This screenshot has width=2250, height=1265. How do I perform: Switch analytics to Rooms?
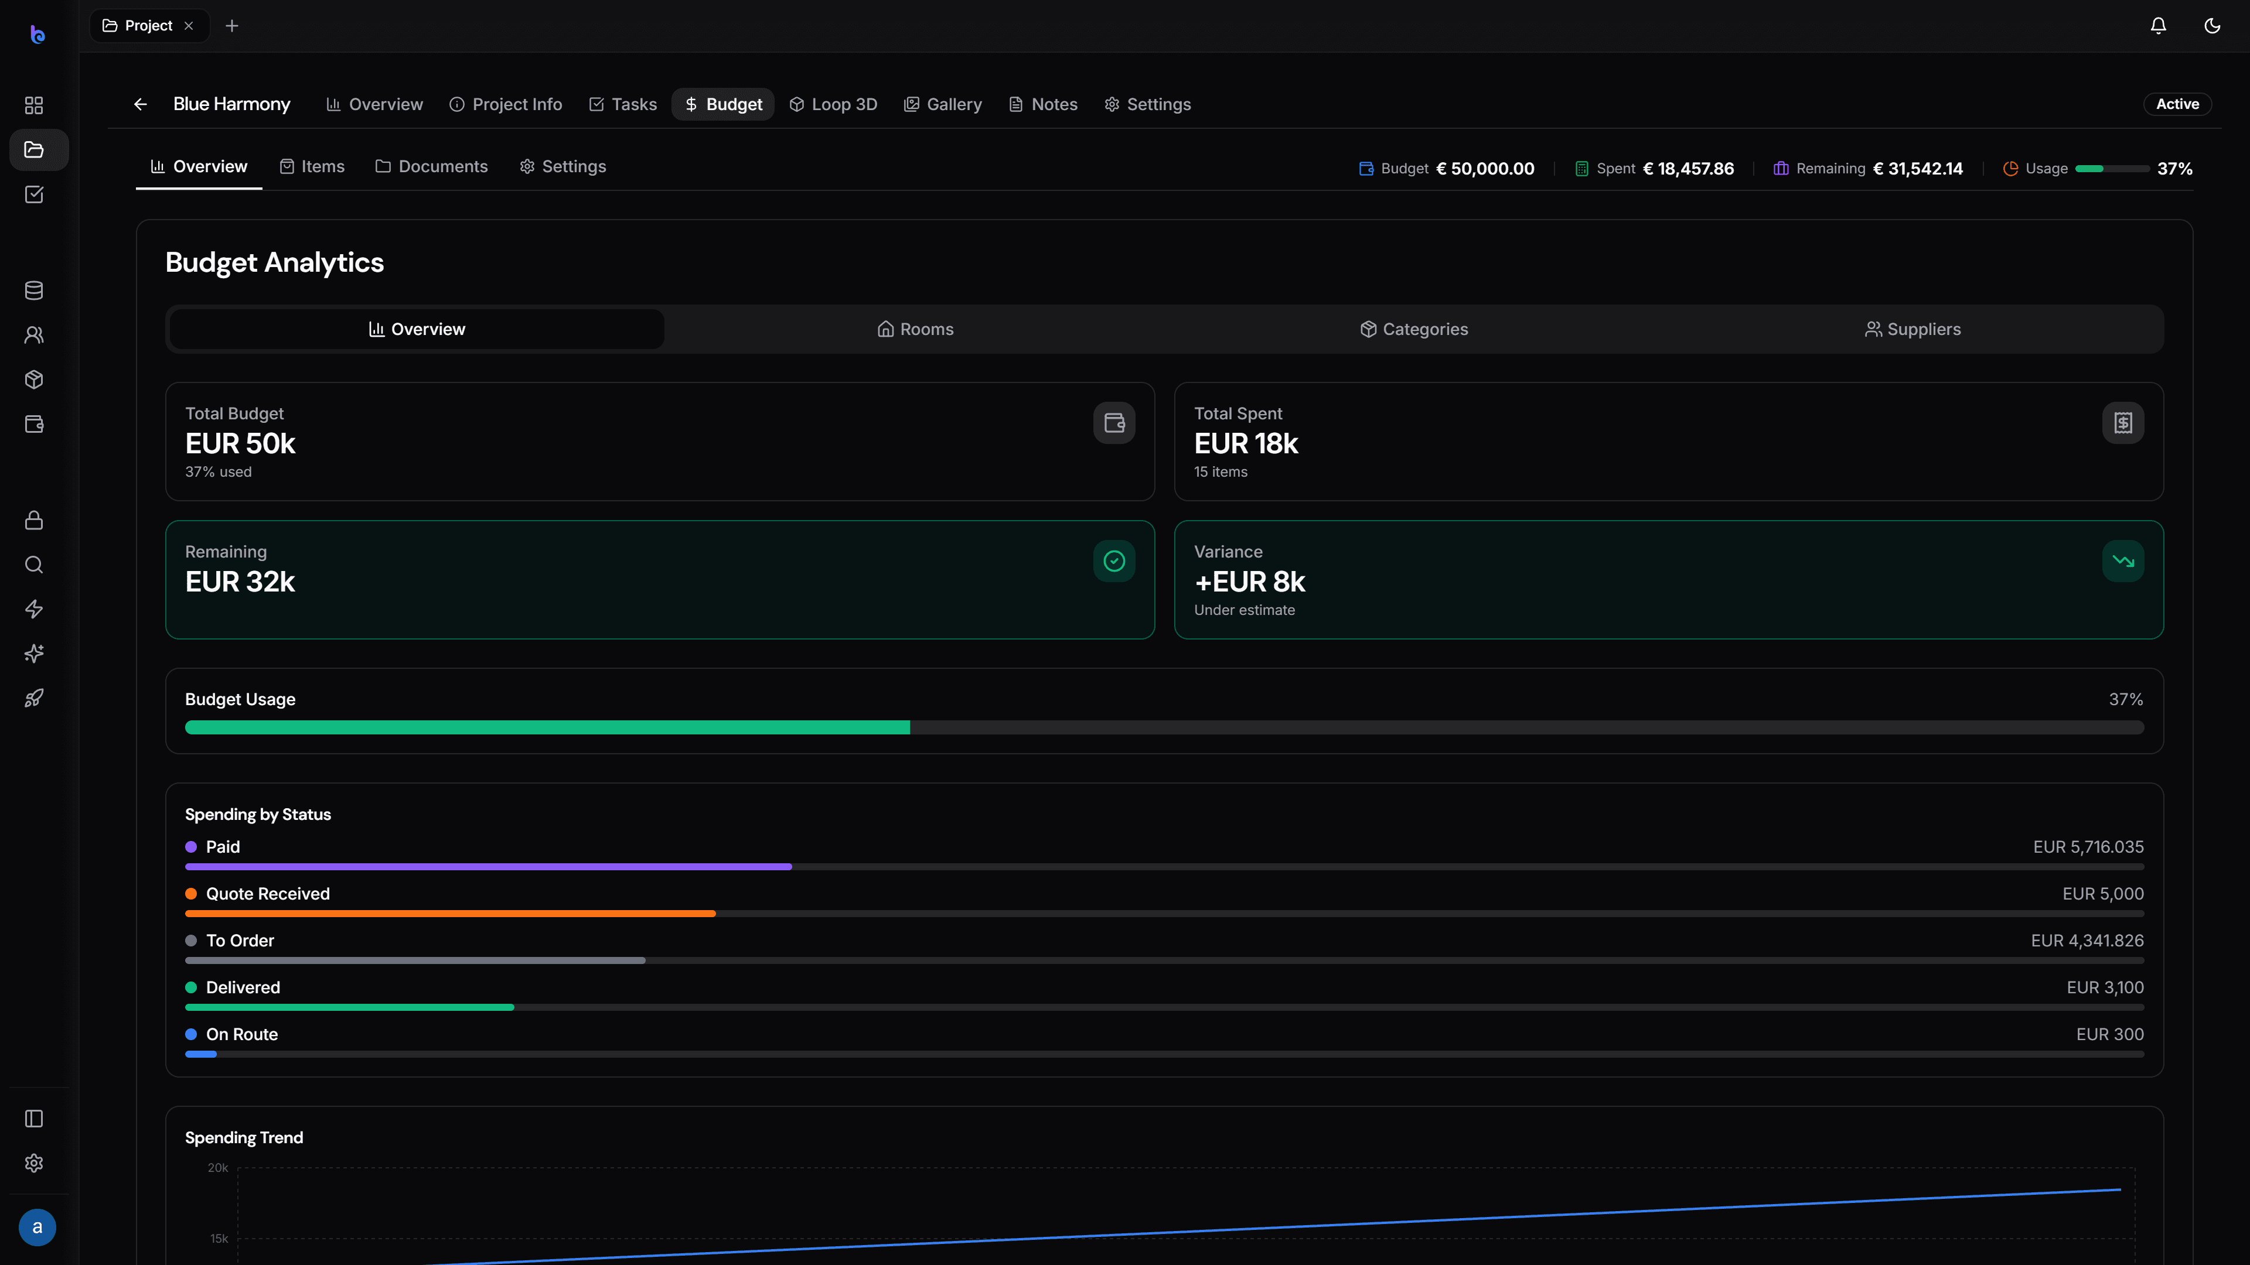click(x=915, y=329)
